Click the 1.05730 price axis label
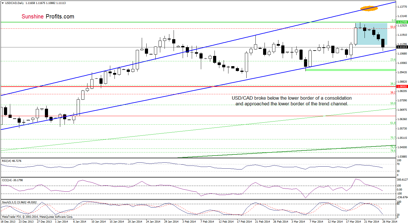This screenshot has height=224, width=408. pyautogui.click(x=402, y=129)
